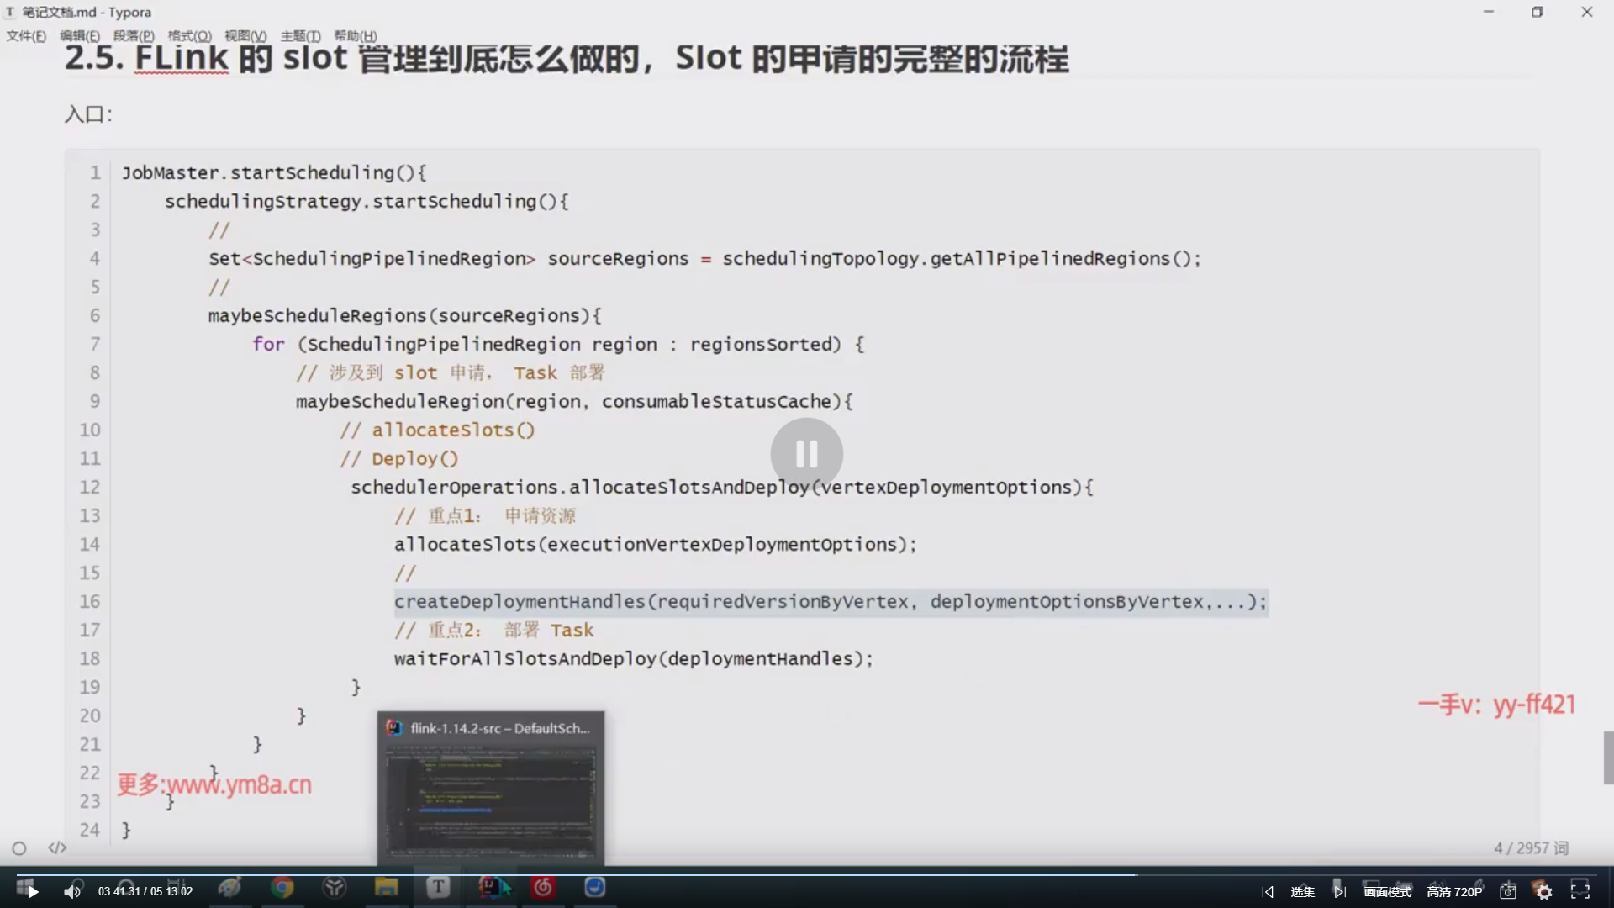Open the 文件(F) menu

coord(26,36)
